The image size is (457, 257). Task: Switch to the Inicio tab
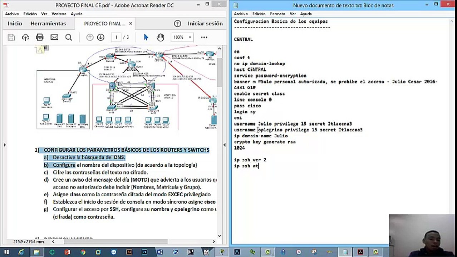coord(15,24)
